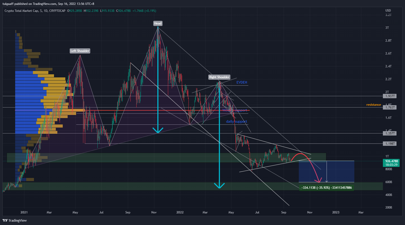Click the published-by tulgaaff header text
The width and height of the screenshot is (405, 225).
click(48, 4)
